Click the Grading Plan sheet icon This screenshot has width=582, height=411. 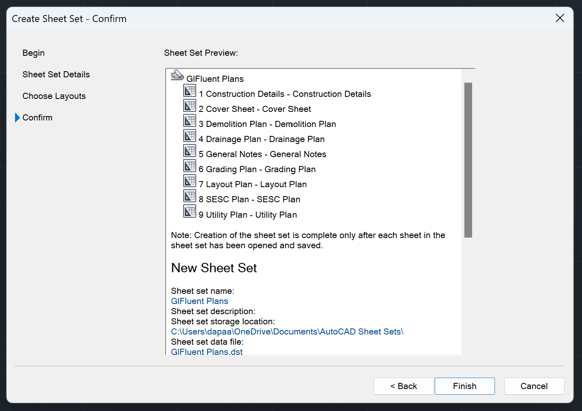click(x=190, y=166)
